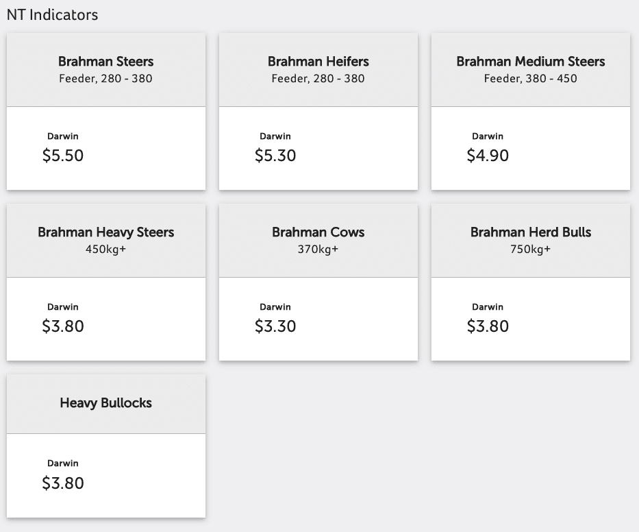639x532 pixels.
Task: Click the 750kg+ weight subtitle
Action: coord(531,249)
